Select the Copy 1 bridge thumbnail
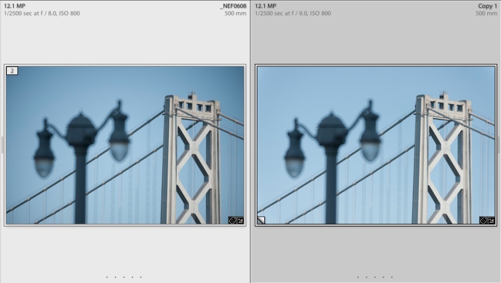This screenshot has width=501, height=283. pyautogui.click(x=376, y=145)
